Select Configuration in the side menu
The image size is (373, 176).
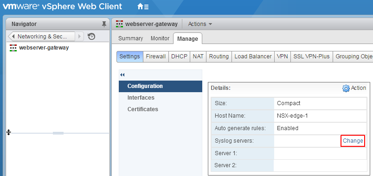coord(161,86)
